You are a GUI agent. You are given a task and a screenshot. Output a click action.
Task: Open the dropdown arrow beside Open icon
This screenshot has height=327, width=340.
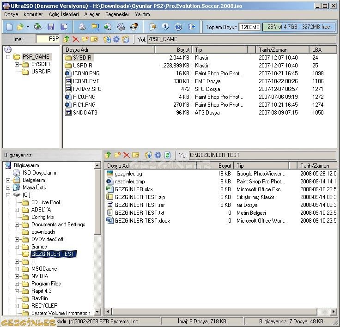tap(28, 27)
